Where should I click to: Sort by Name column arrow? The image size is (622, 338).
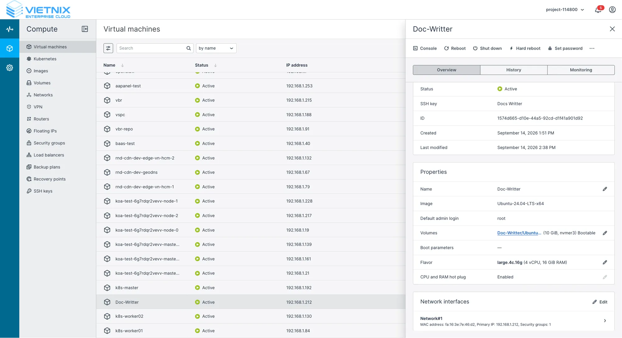coord(123,65)
